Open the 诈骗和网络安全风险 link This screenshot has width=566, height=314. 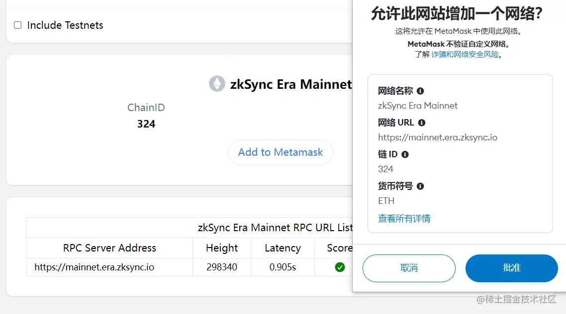coord(465,55)
